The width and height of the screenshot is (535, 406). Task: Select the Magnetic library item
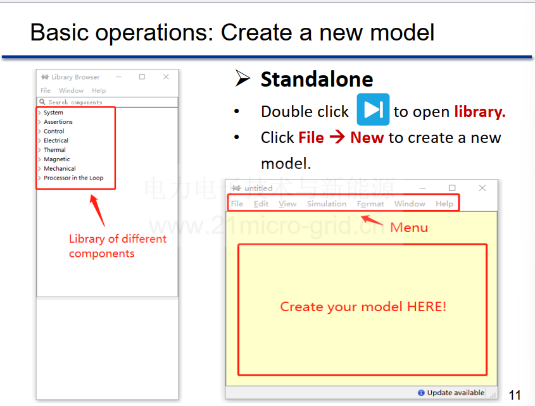click(x=56, y=159)
